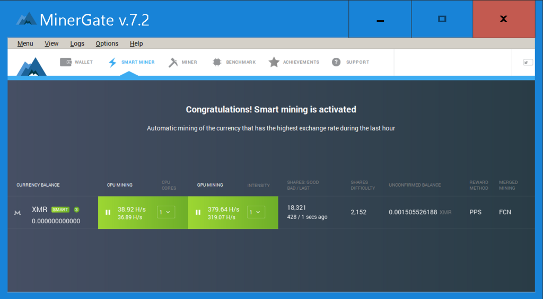Go to the MINER tab label

click(x=189, y=63)
